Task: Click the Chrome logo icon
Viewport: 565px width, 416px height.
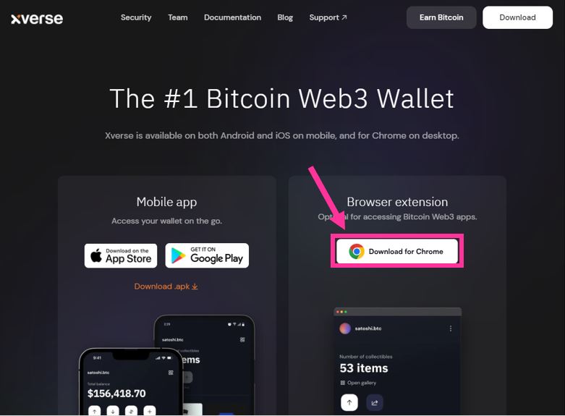Action: click(x=357, y=251)
